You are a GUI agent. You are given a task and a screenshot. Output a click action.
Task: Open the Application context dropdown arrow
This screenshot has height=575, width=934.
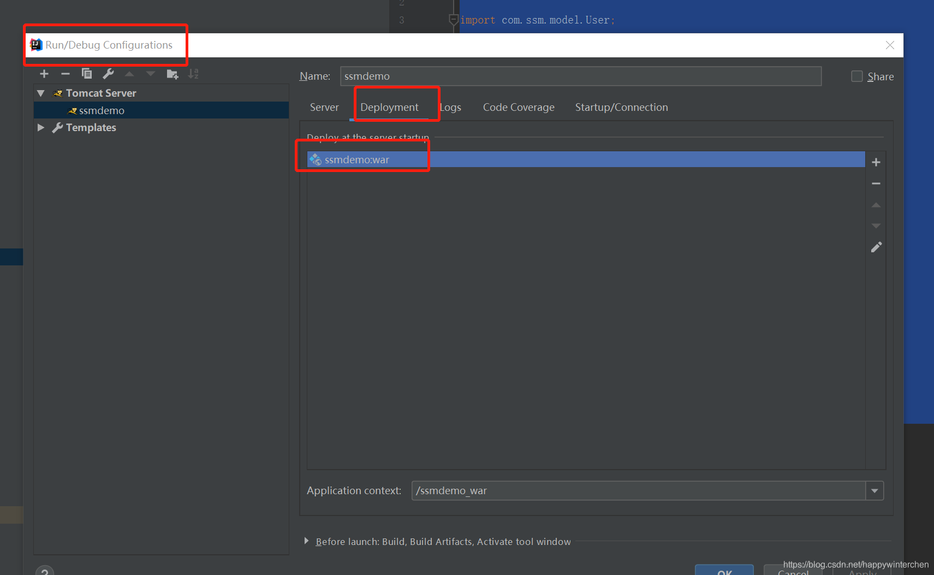point(874,490)
